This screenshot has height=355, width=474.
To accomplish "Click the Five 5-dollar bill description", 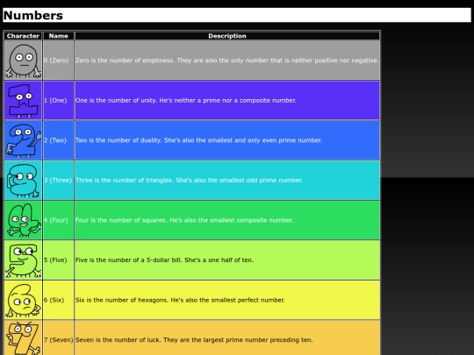I will [x=164, y=260].
